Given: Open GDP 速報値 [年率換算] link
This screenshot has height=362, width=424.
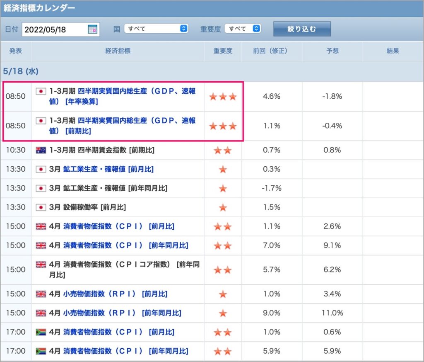Looking at the screenshot, I should [122, 96].
